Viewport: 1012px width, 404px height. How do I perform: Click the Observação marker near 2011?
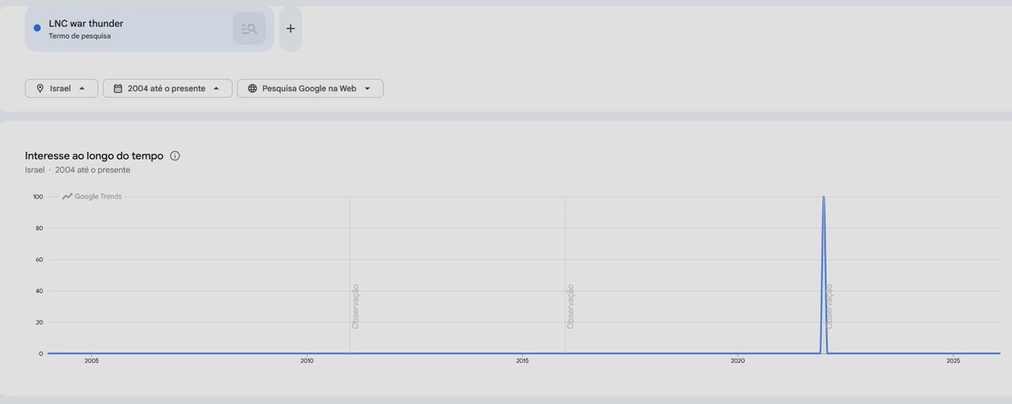355,306
